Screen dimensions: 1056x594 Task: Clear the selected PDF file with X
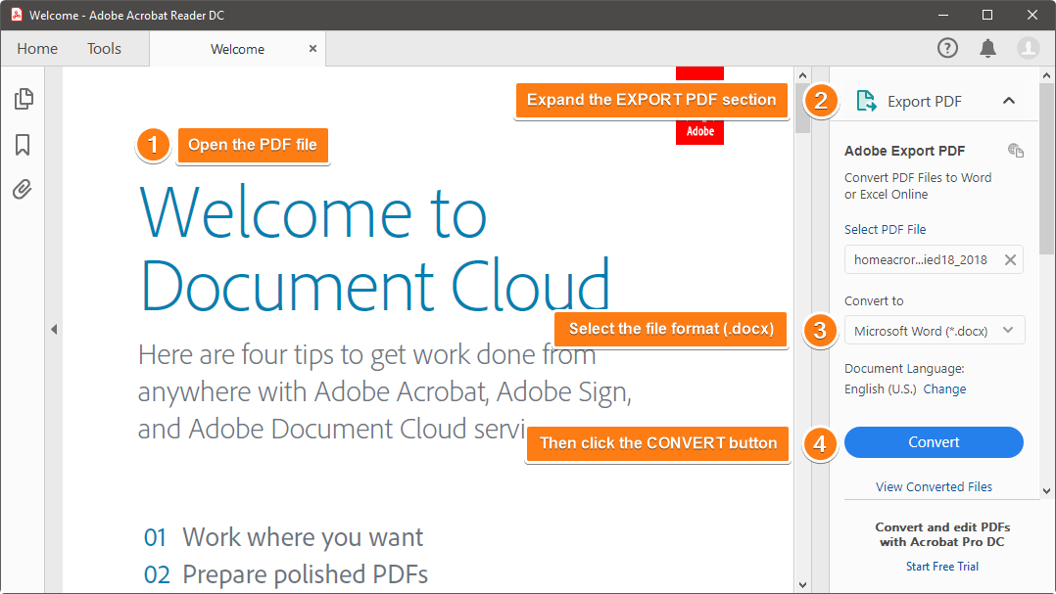[x=1010, y=259]
